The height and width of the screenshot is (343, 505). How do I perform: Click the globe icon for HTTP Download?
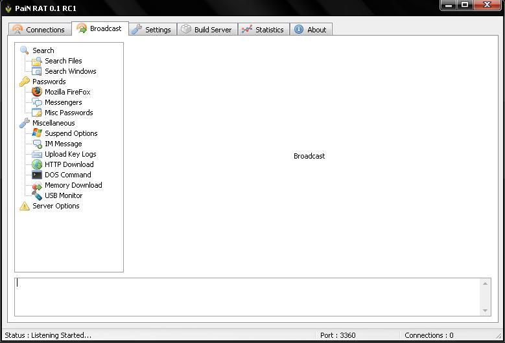pyautogui.click(x=37, y=164)
